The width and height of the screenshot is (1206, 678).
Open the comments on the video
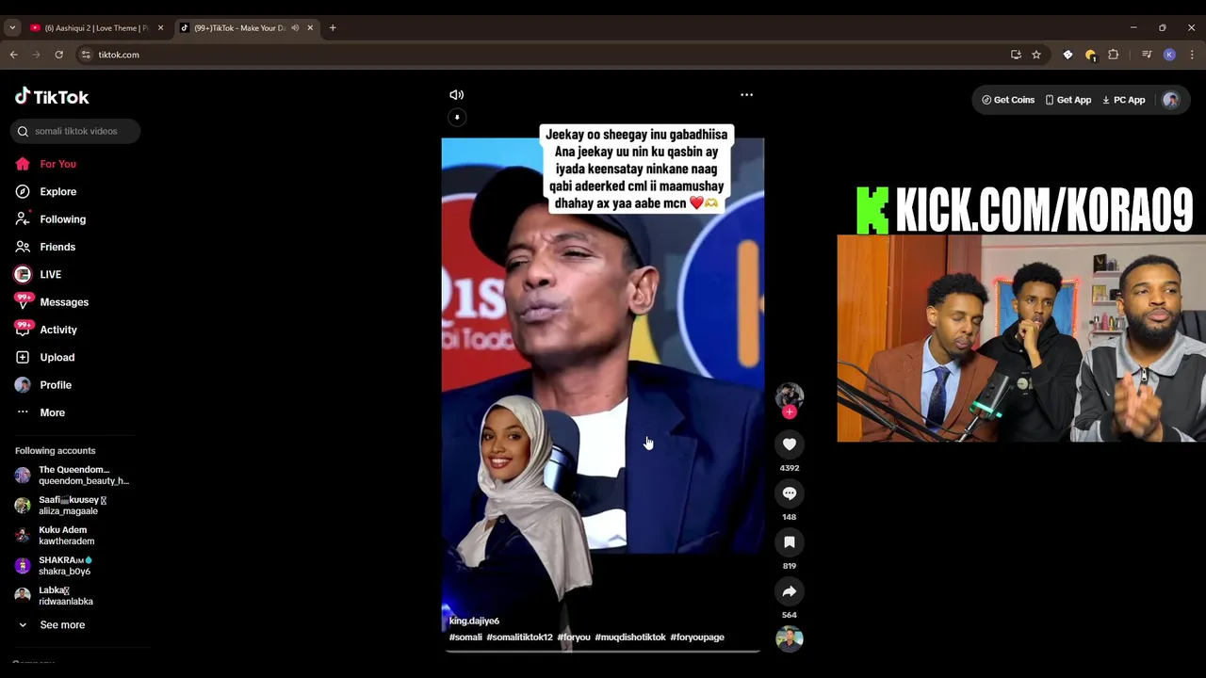pos(790,493)
